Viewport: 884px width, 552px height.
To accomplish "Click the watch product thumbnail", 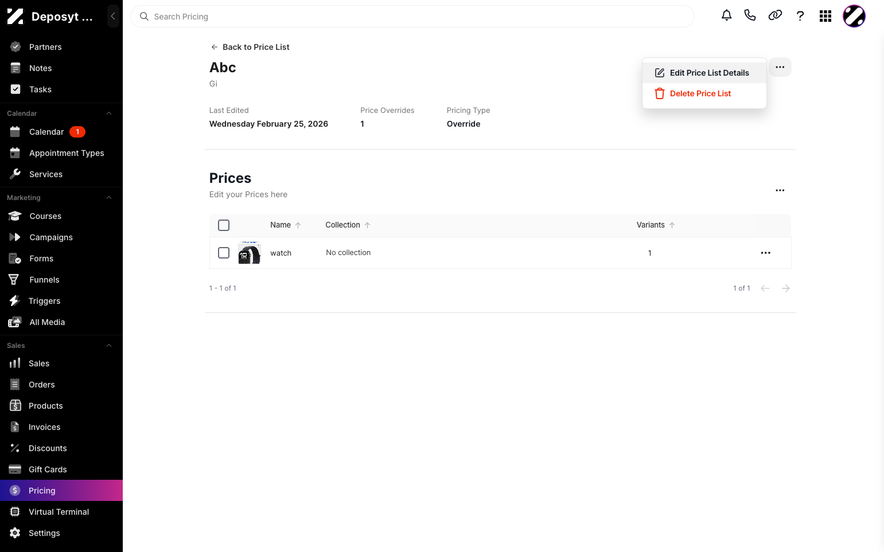I will tap(250, 253).
